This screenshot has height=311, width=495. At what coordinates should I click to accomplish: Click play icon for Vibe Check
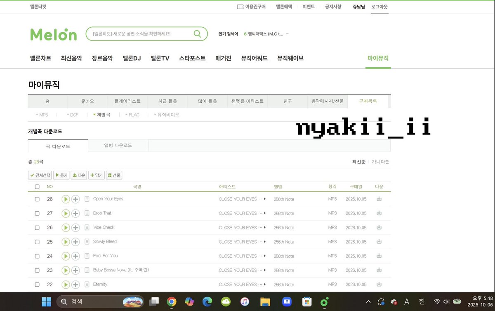66,228
